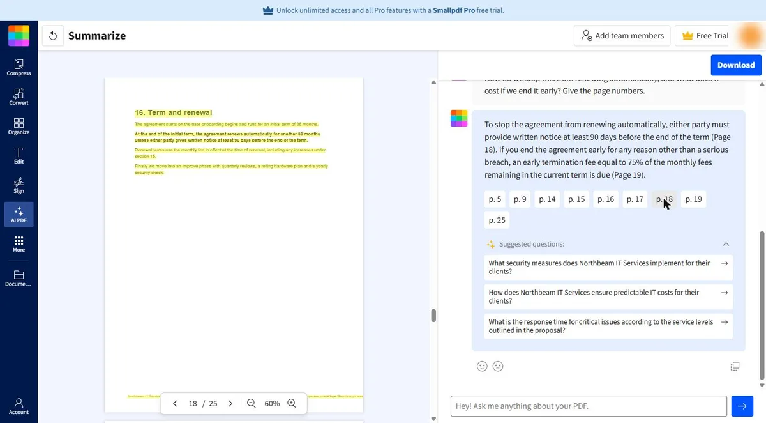Click the current page number field 18
Screen dimensions: 766x423
pyautogui.click(x=193, y=404)
